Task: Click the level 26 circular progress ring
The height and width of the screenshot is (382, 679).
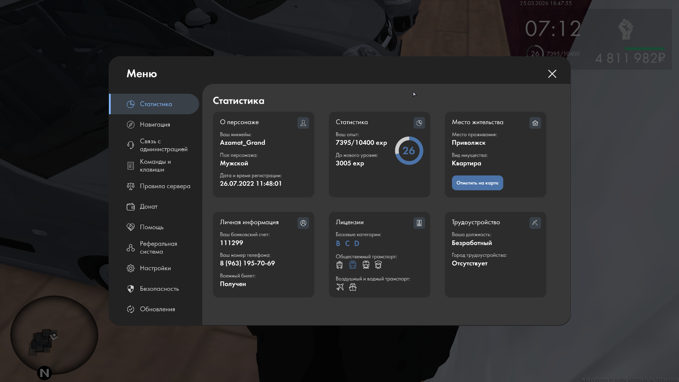Action: 409,151
